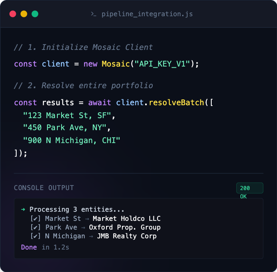Click the await keyword
Screen dimensions: 277x272
coord(99,103)
